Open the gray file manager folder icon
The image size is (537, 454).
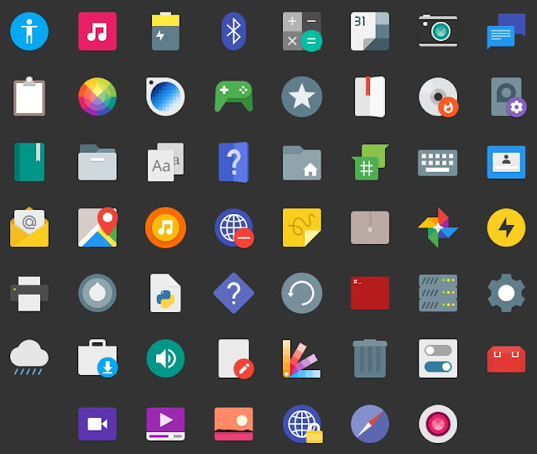click(97, 162)
